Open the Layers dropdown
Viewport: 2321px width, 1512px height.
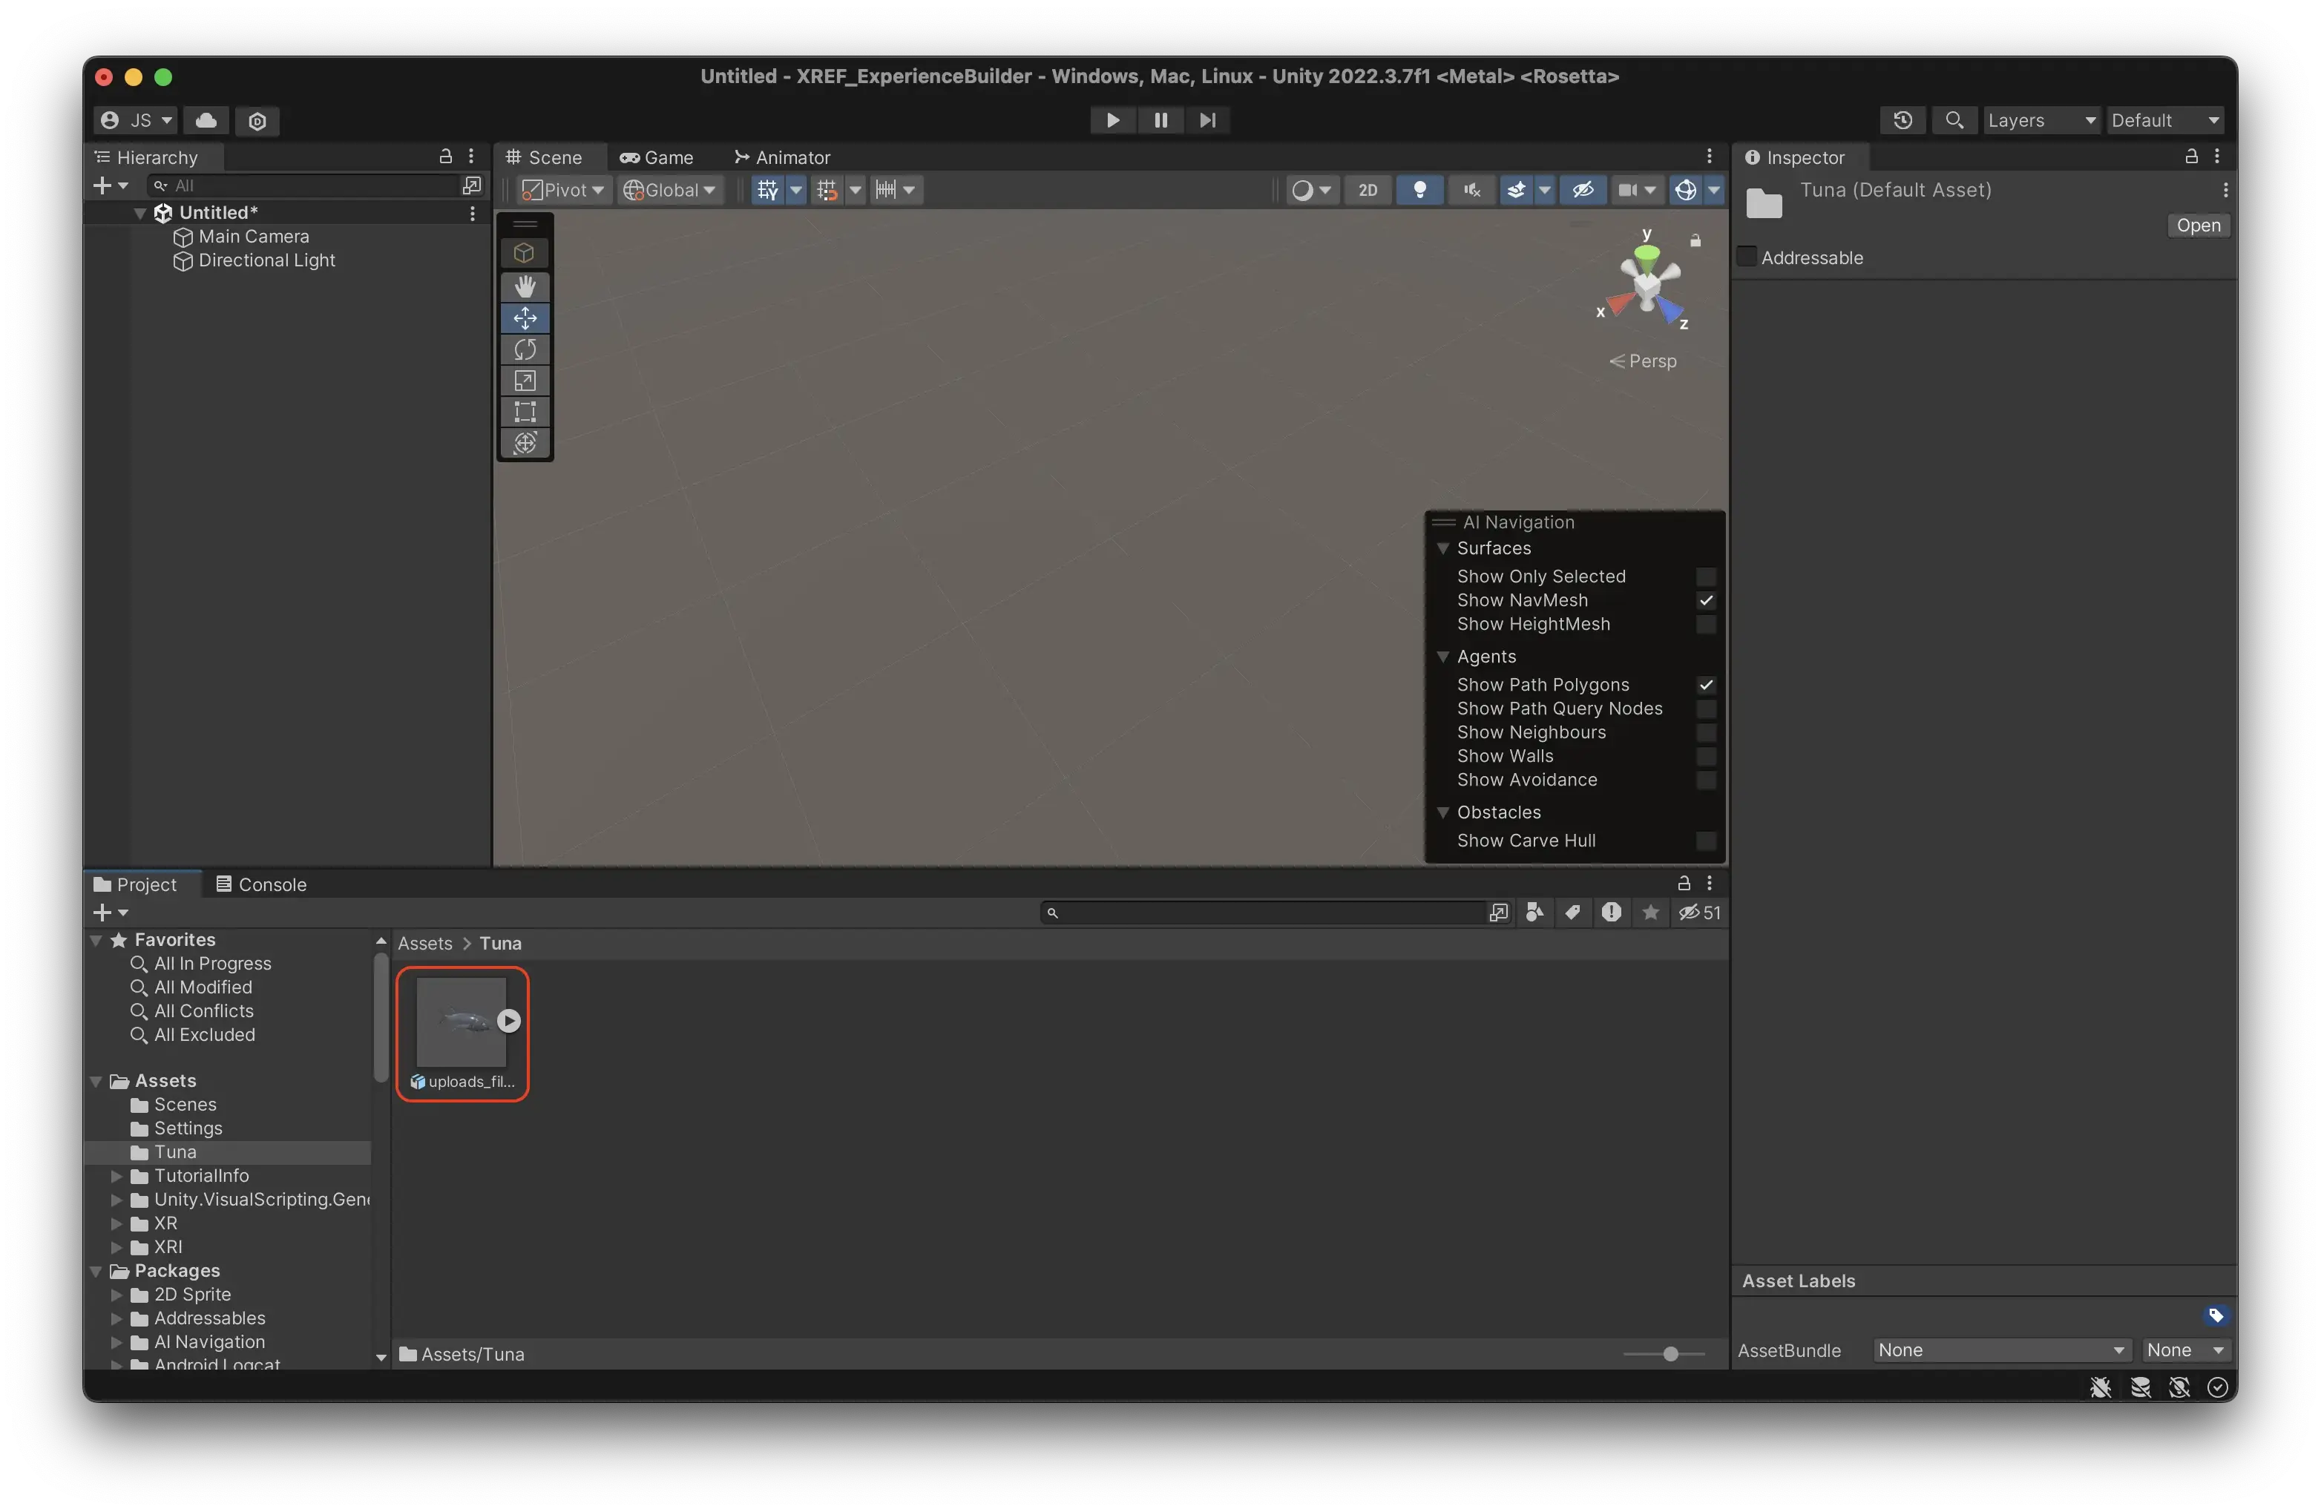point(2040,121)
